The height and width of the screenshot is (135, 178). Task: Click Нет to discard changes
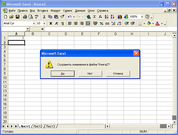click(x=90, y=73)
